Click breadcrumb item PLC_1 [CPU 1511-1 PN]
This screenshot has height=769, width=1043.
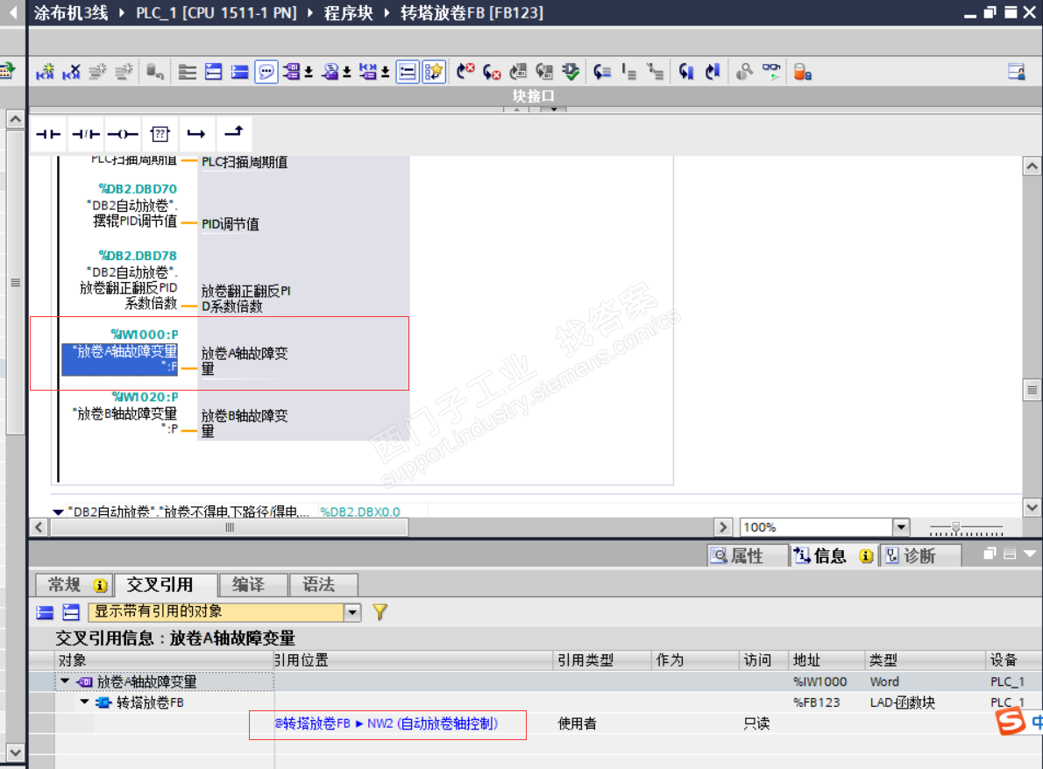click(216, 12)
